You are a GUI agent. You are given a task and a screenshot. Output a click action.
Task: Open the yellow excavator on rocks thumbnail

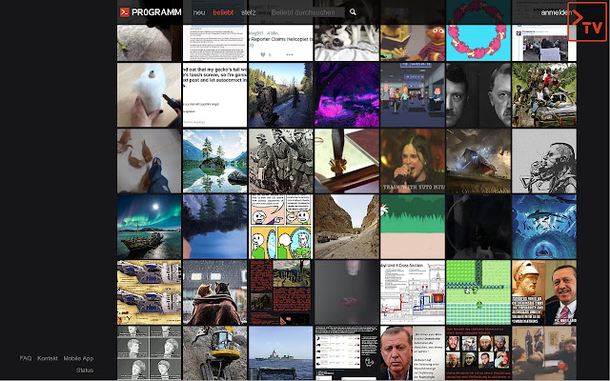214,353
